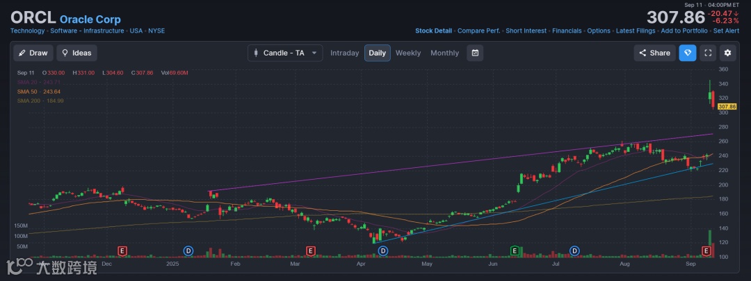The image size is (751, 281).
Task: Open the USA country link
Action: 136,31
